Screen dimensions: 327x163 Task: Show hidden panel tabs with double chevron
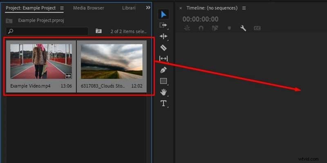coord(148,8)
